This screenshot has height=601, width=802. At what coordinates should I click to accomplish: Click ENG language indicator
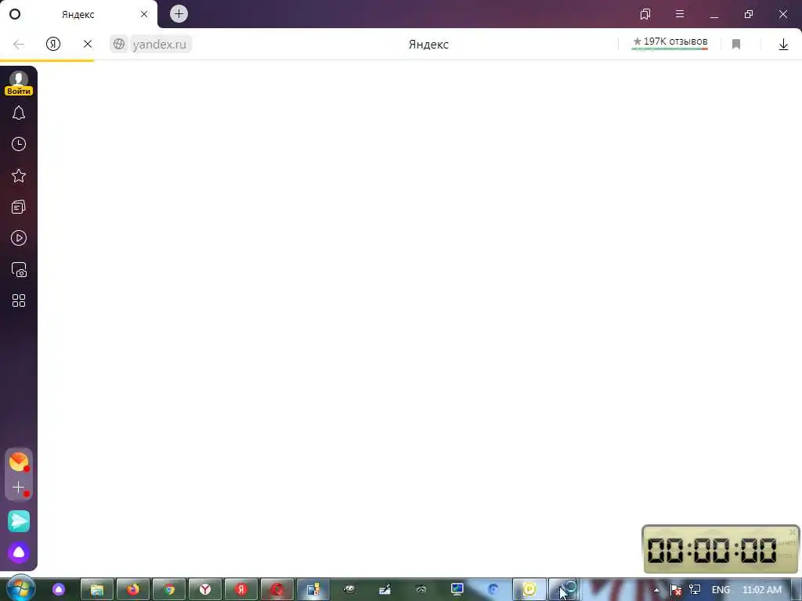(x=721, y=590)
